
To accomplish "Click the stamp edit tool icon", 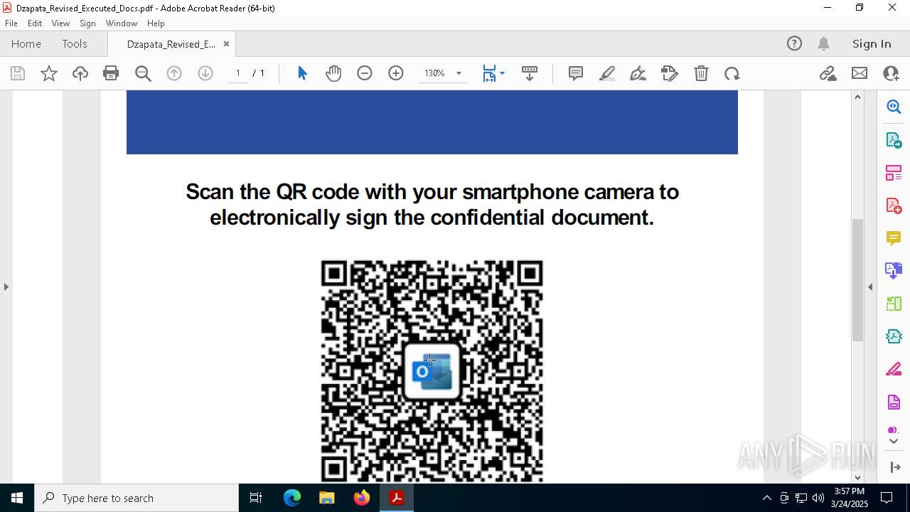I will coord(670,73).
